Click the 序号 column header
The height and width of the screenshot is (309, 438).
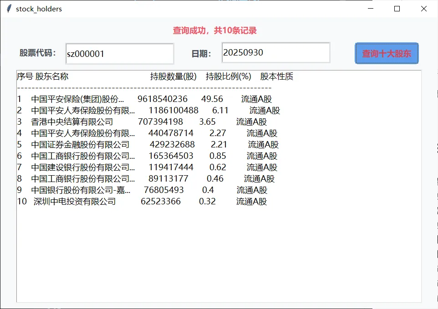(25, 76)
